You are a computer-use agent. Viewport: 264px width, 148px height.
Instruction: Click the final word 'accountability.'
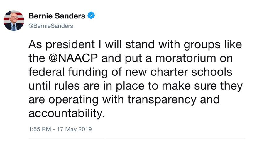click(x=67, y=113)
